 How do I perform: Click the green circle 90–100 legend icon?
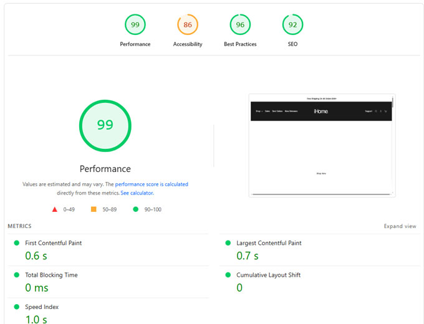pos(135,209)
